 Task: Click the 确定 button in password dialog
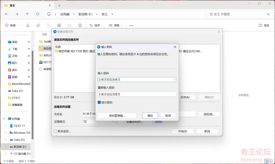click(x=150, y=116)
